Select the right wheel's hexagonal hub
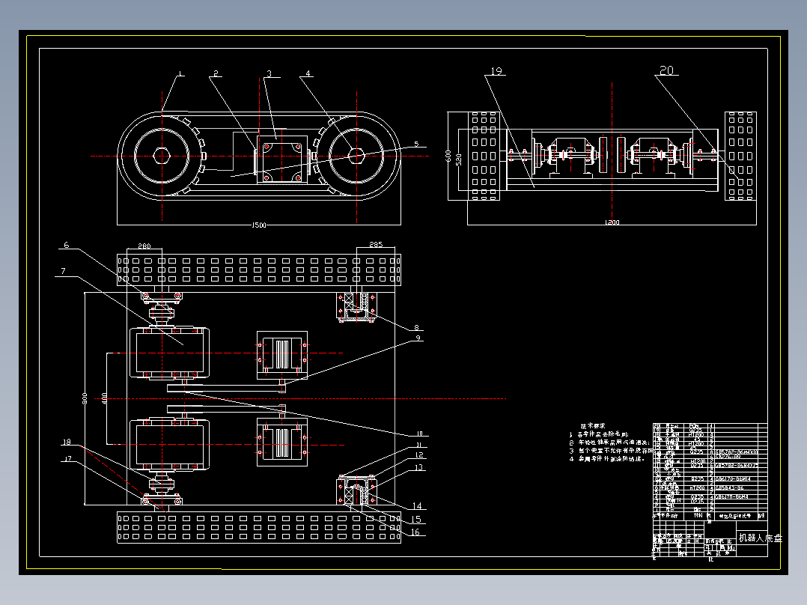The image size is (807, 605). point(357,156)
